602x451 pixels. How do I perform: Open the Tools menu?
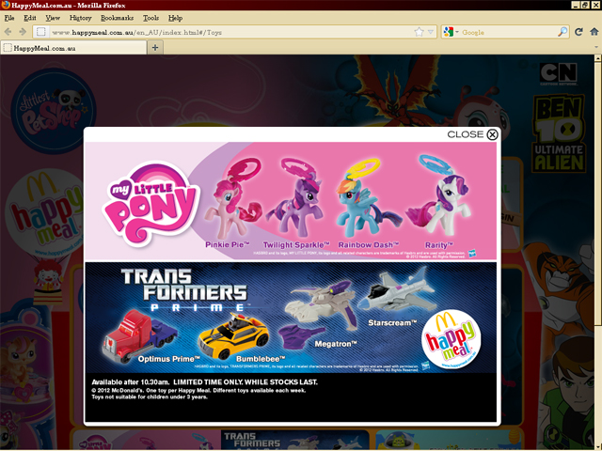coord(150,18)
